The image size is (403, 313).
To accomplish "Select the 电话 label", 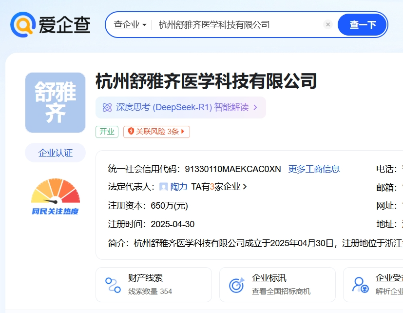I will (386, 169).
